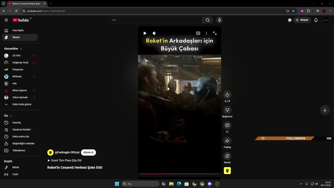
Task: Open the Microsoft Edge taskbar icon
Action: tap(179, 184)
